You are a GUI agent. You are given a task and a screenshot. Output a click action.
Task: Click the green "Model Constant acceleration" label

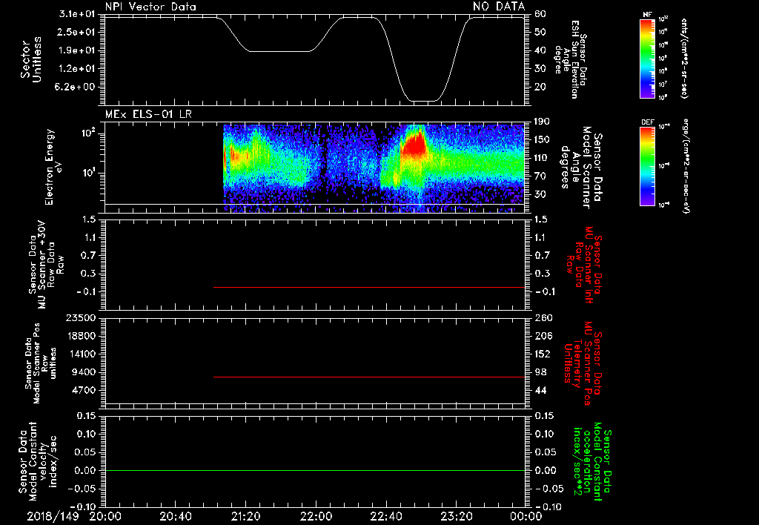[591, 463]
